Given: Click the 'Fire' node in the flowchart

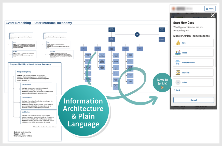Looking at the screenshot, I should [x=84, y=49].
